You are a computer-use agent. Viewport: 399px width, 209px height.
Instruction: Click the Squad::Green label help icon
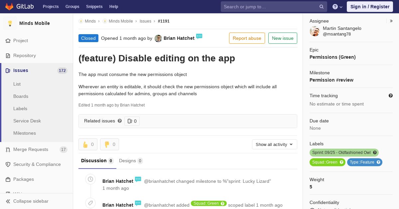[341, 162]
